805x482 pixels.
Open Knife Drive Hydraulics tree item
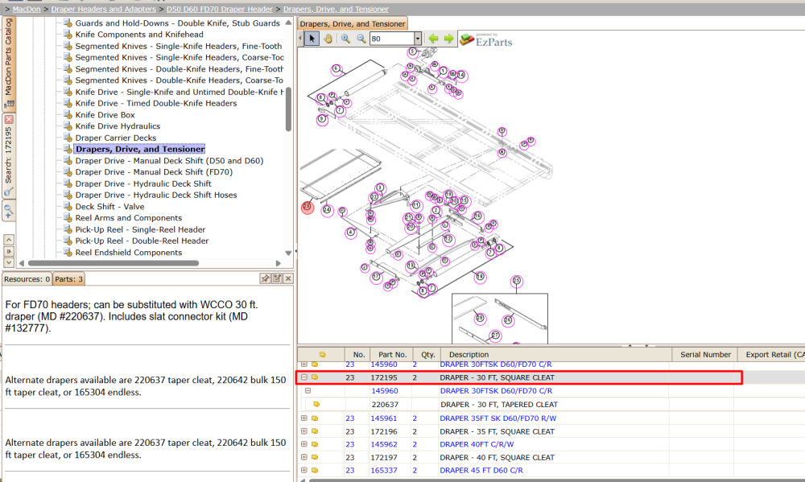pyautogui.click(x=118, y=126)
